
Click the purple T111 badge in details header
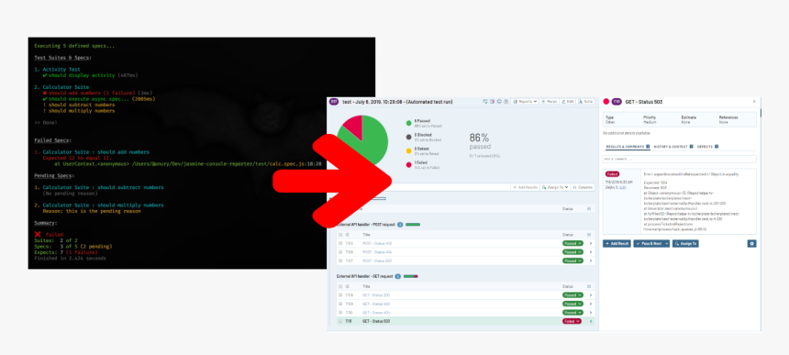(x=617, y=102)
